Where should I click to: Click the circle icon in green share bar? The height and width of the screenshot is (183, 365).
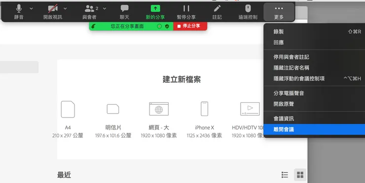[x=159, y=26]
